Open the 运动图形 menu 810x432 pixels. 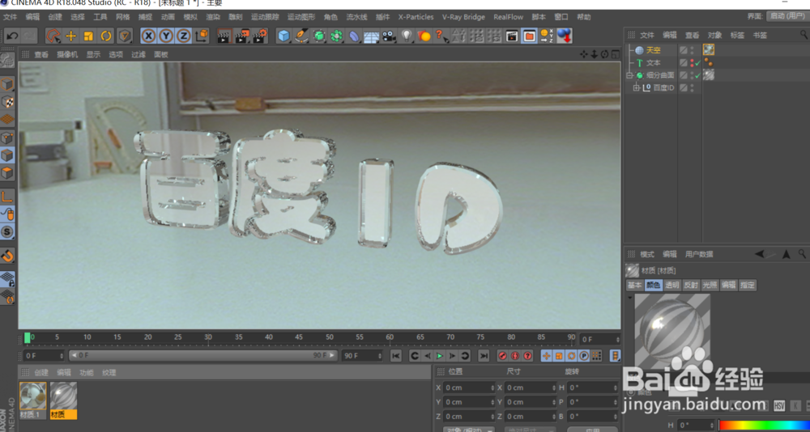coord(301,17)
